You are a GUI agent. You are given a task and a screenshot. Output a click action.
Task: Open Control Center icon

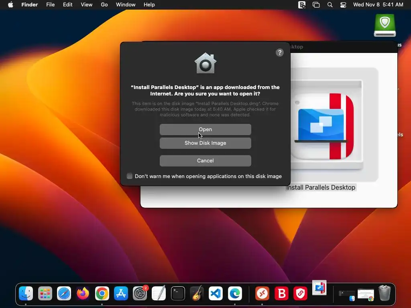pyautogui.click(x=343, y=5)
